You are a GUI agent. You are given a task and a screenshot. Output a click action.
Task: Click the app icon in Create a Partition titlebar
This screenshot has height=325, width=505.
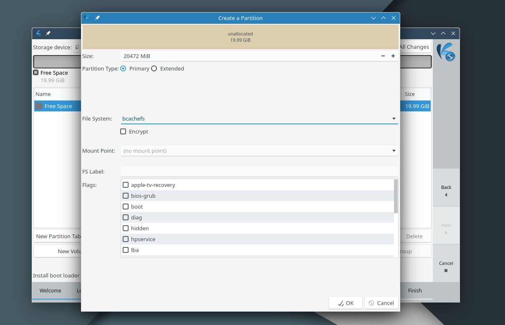coord(87,18)
